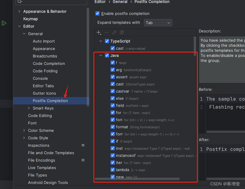Click the Remove template minus icon
The width and height of the screenshot is (245, 189).
(x=106, y=32)
